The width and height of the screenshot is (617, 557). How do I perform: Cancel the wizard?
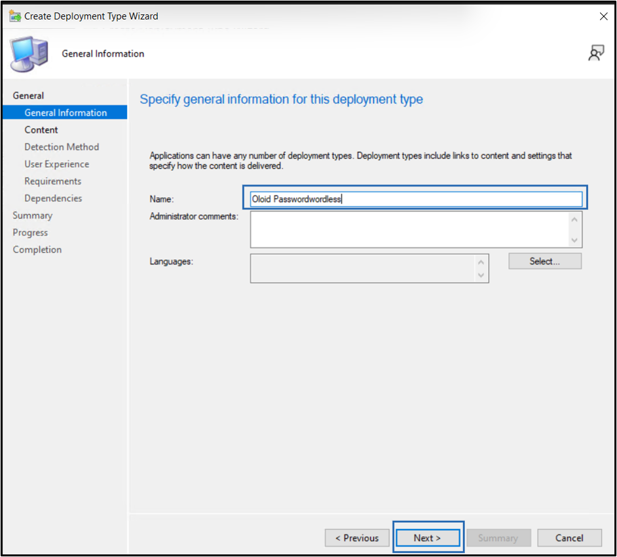[x=569, y=537]
